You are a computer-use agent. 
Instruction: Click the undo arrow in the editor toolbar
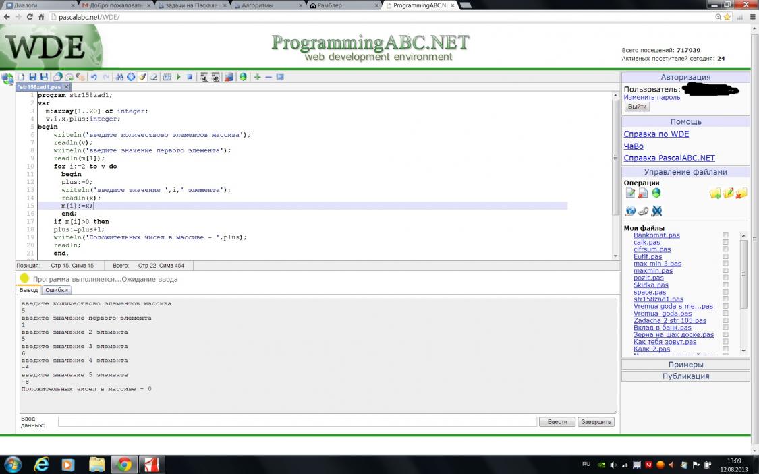[94, 77]
